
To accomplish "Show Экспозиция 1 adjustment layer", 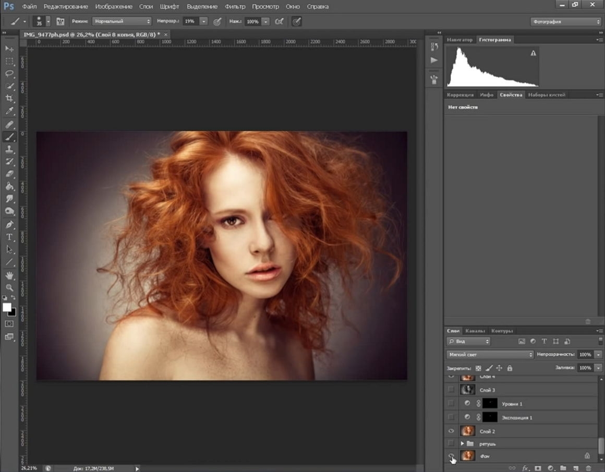I will pos(451,417).
